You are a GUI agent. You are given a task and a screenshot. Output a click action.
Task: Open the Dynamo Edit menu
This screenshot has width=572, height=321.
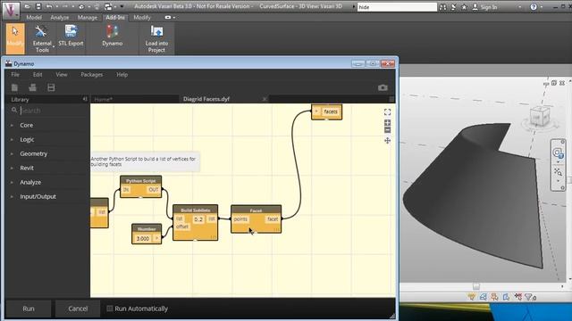point(38,74)
